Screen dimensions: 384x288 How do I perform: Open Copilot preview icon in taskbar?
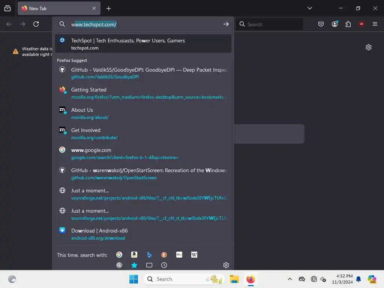click(372, 279)
